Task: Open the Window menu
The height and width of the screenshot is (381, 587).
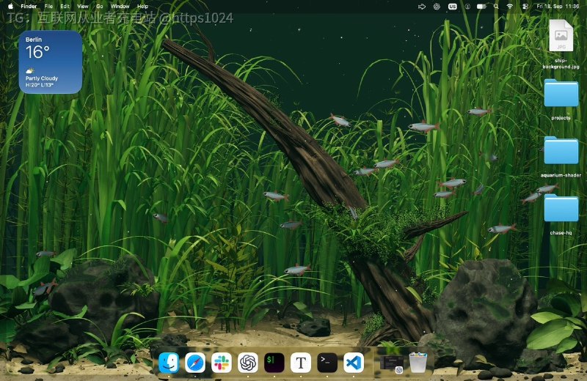Action: [x=120, y=7]
